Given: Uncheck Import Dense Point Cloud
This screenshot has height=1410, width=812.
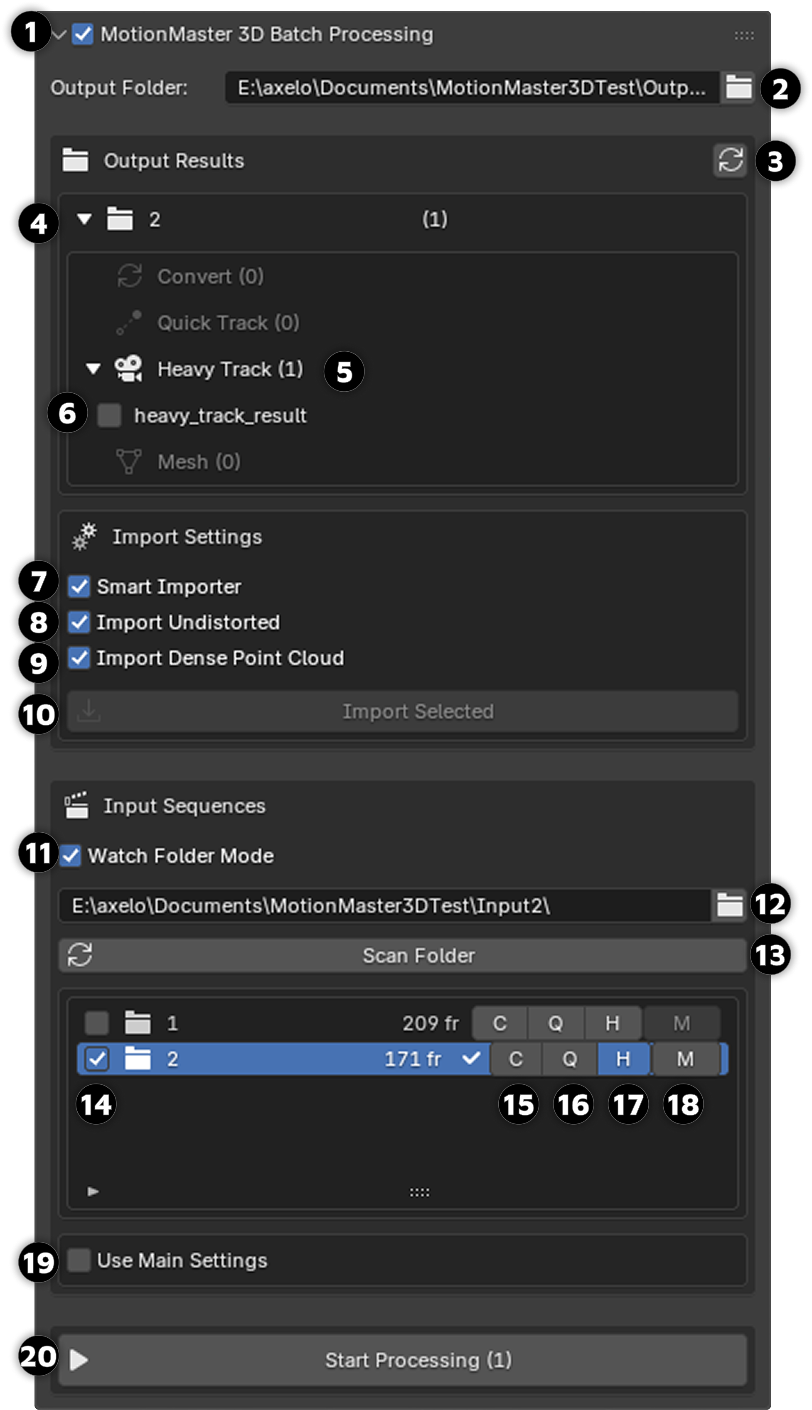Looking at the screenshot, I should [79, 657].
